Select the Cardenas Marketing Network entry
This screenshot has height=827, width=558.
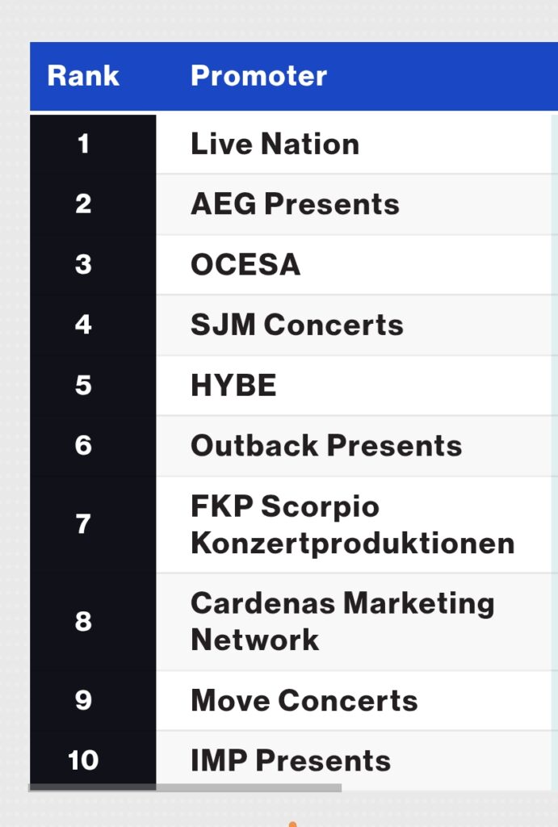[x=342, y=621]
